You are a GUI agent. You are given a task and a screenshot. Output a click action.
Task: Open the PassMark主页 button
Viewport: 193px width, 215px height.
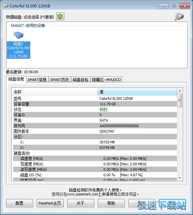click(x=50, y=203)
